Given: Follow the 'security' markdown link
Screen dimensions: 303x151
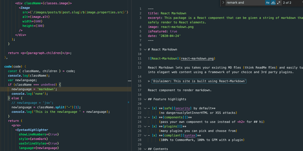Looking at the screenshot, I should pos(183,108).
